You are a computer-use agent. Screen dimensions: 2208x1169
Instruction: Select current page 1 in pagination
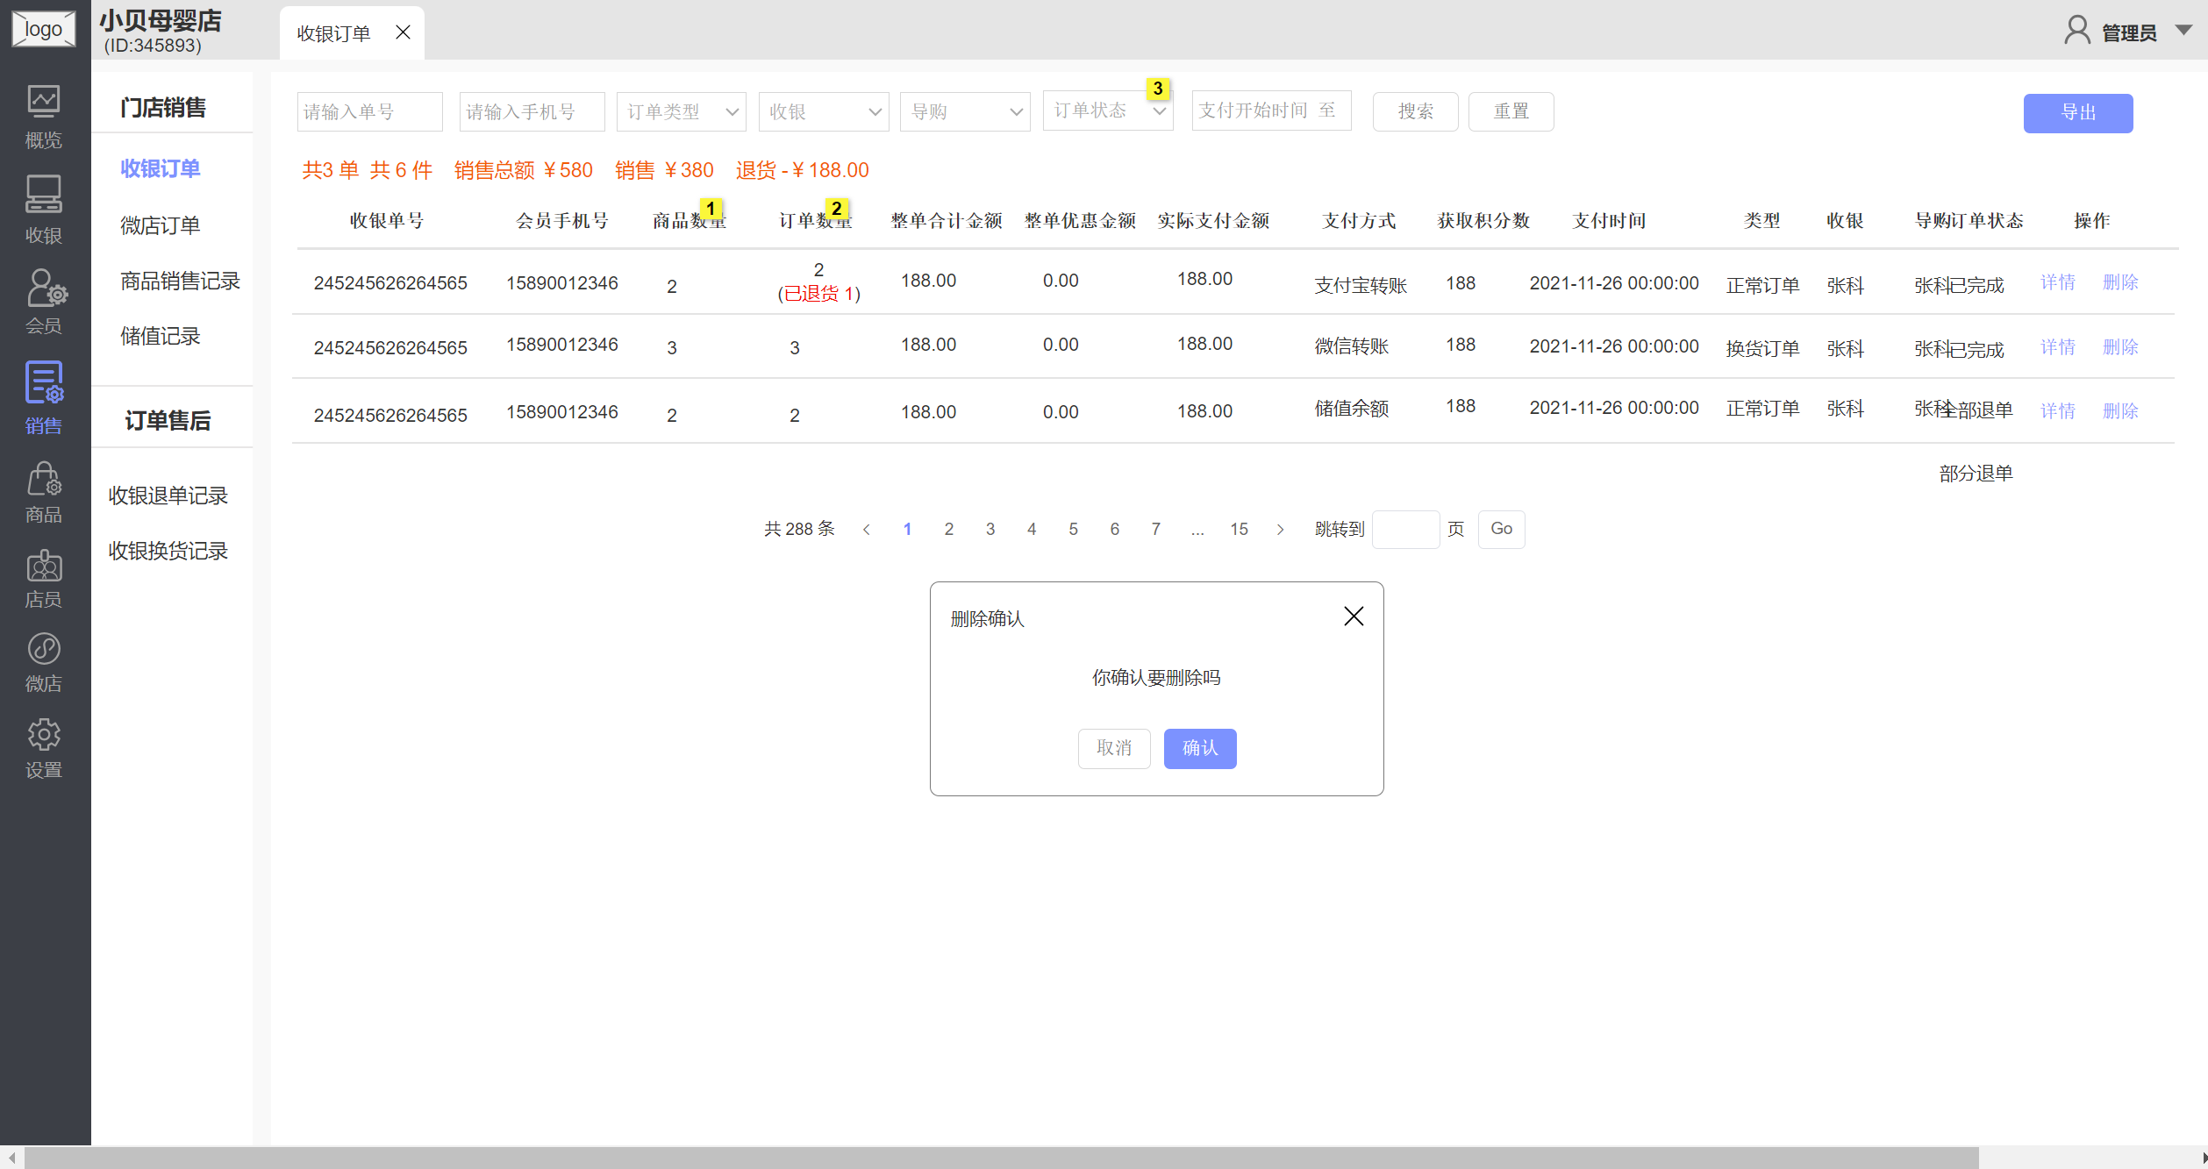(x=908, y=530)
